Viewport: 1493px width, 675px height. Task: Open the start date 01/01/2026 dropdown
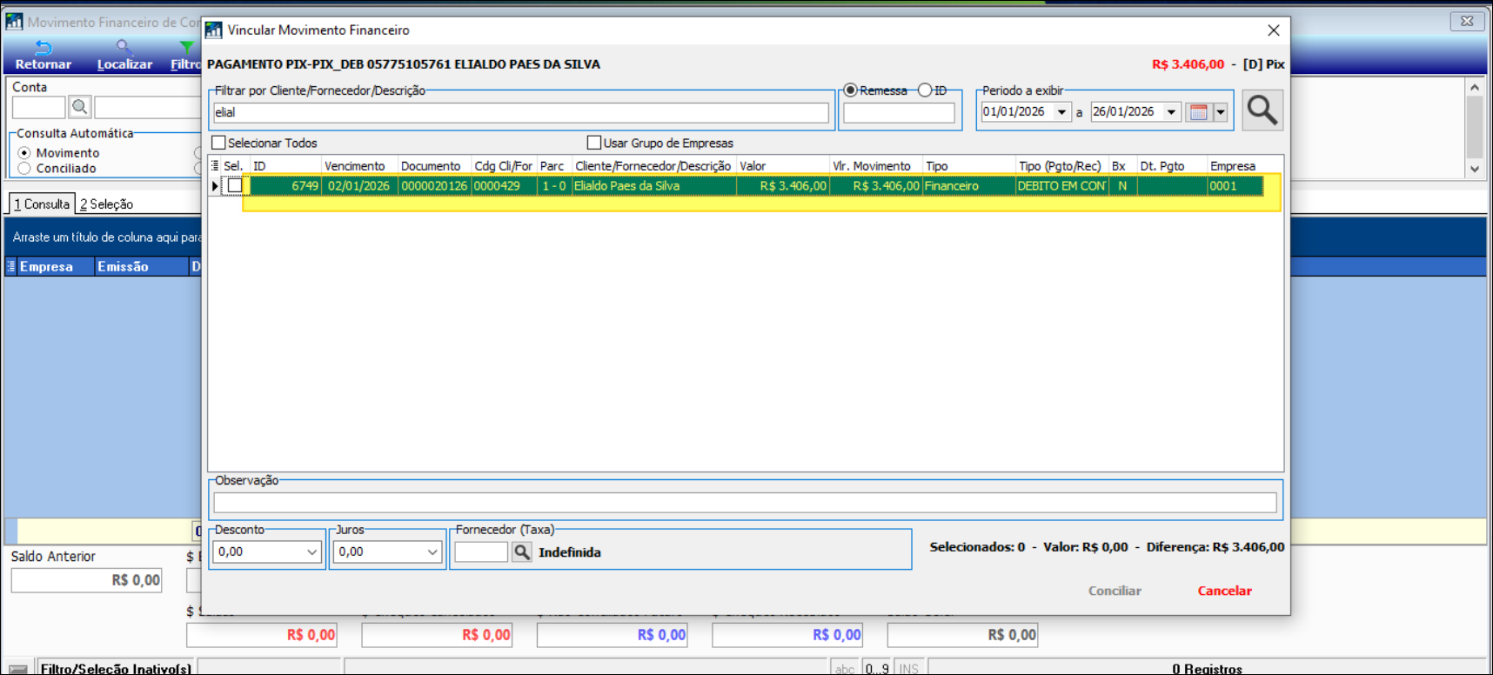tap(1061, 112)
